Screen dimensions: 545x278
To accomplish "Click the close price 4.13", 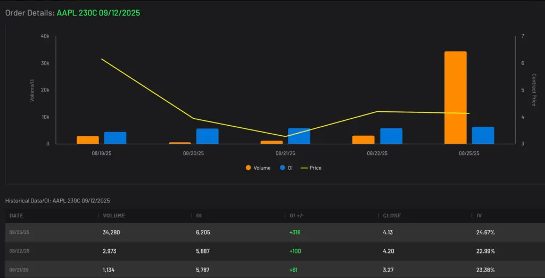I will coord(388,232).
